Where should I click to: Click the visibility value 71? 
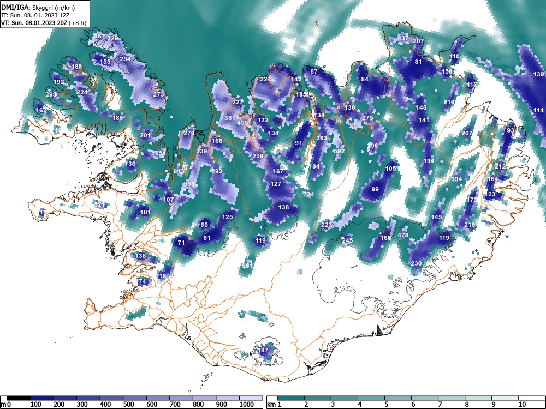(181, 243)
